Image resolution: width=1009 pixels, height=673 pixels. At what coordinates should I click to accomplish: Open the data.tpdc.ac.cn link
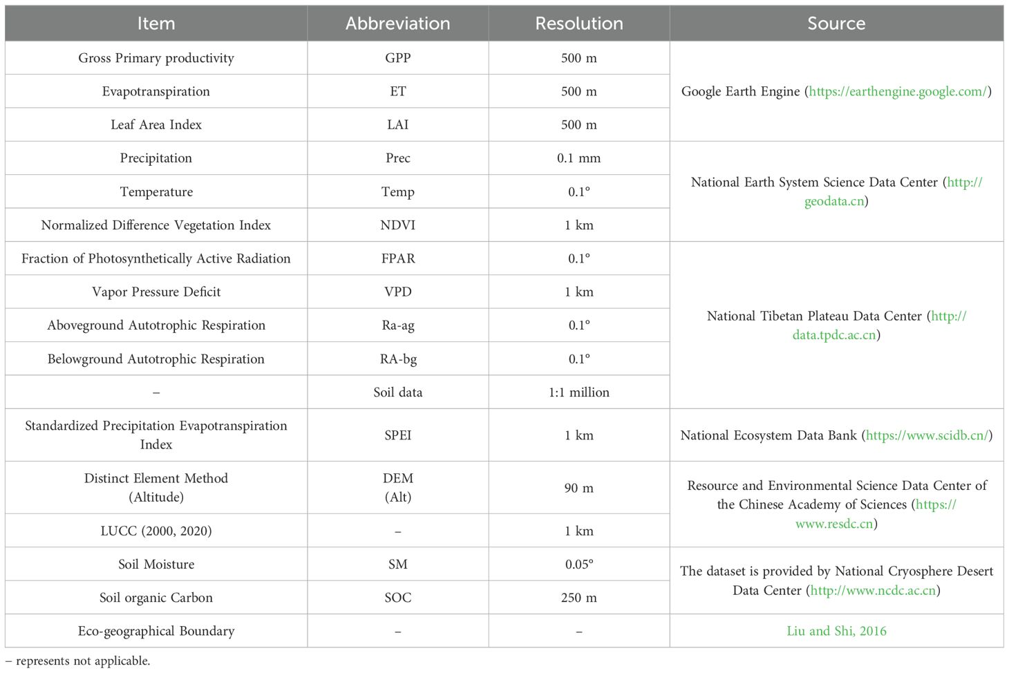coord(833,335)
